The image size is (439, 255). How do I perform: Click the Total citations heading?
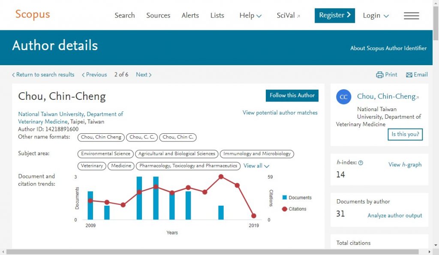tap(353, 243)
